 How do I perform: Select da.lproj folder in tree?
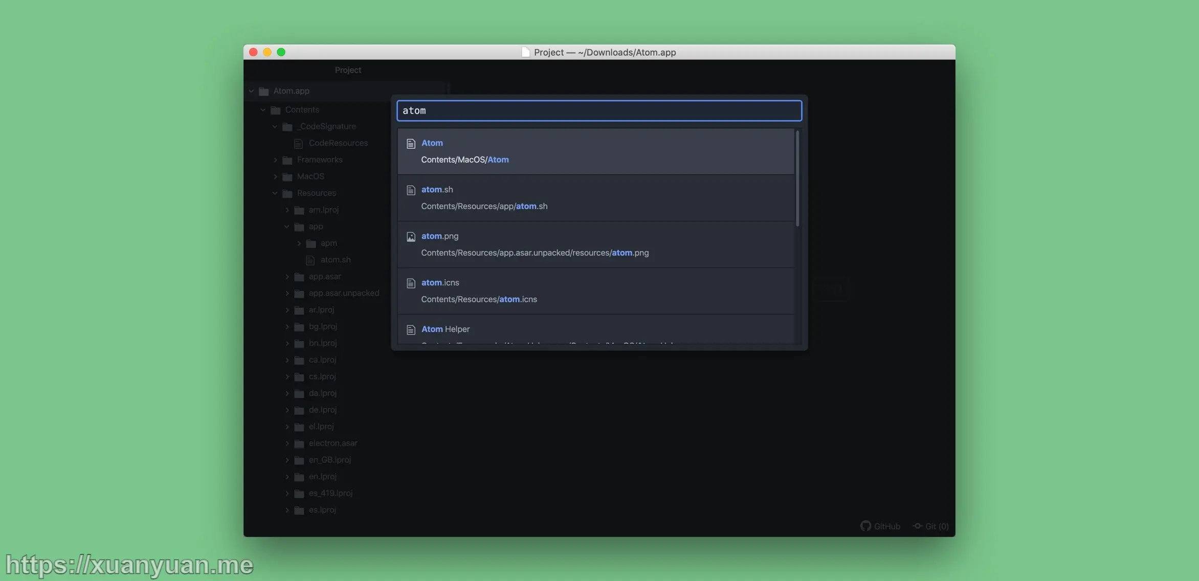pos(323,393)
